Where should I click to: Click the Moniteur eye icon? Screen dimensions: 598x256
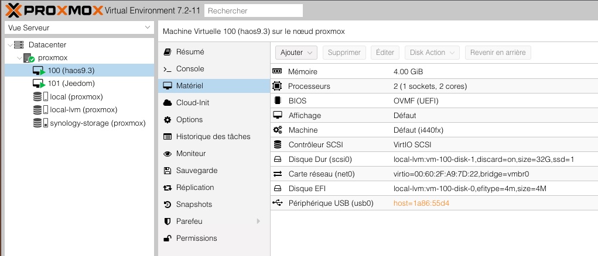coord(167,154)
